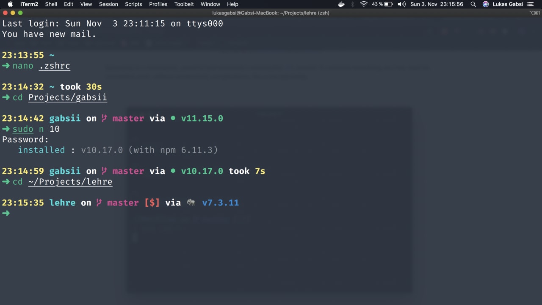
Task: Open the View menu
Action: (86, 4)
